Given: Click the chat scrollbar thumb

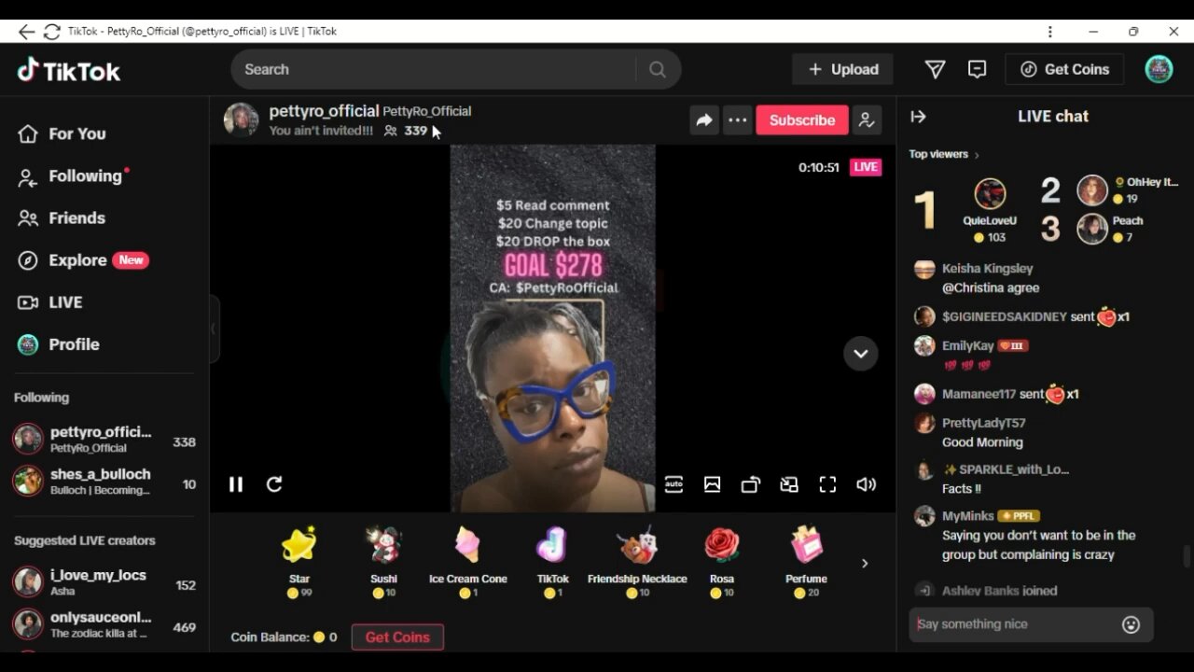Looking at the screenshot, I should pyautogui.click(x=1187, y=556).
